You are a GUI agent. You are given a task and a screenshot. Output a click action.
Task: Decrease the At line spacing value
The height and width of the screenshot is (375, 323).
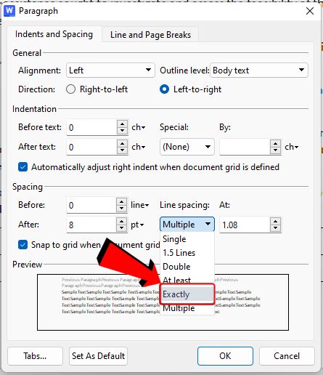pyautogui.click(x=276, y=228)
